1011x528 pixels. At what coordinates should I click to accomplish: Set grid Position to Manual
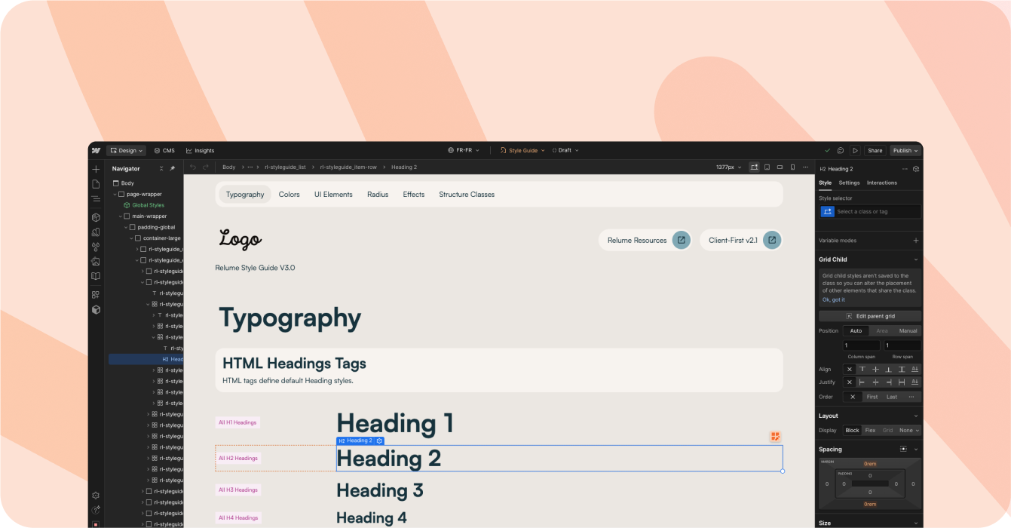[x=908, y=330]
